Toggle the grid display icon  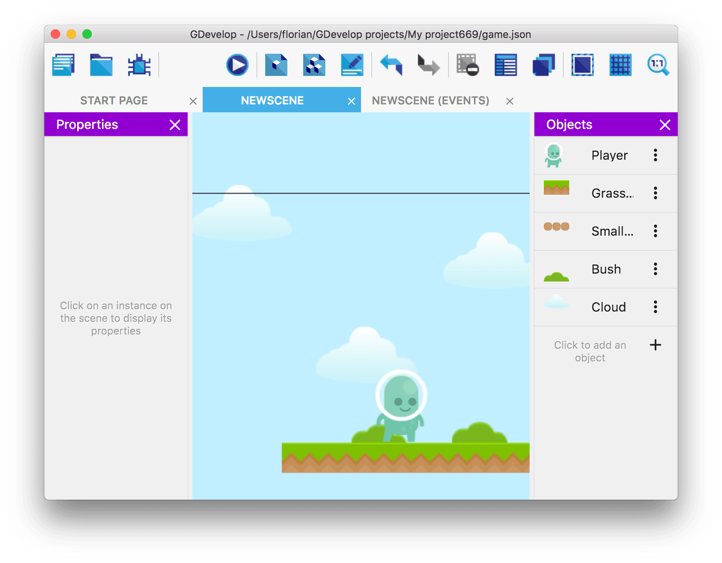(x=620, y=65)
